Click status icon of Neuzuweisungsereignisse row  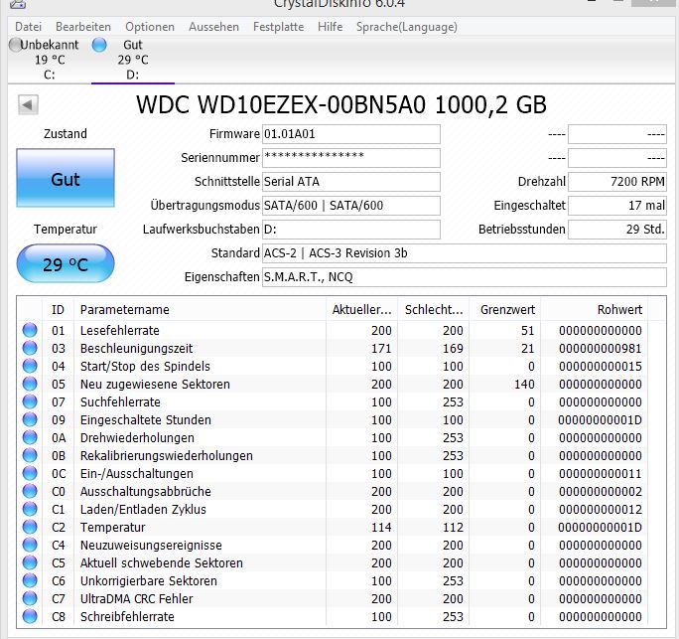30,545
